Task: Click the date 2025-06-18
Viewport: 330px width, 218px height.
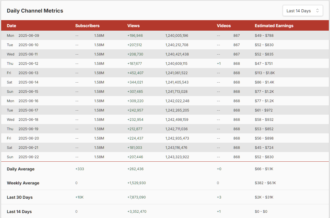Action: tap(28, 120)
